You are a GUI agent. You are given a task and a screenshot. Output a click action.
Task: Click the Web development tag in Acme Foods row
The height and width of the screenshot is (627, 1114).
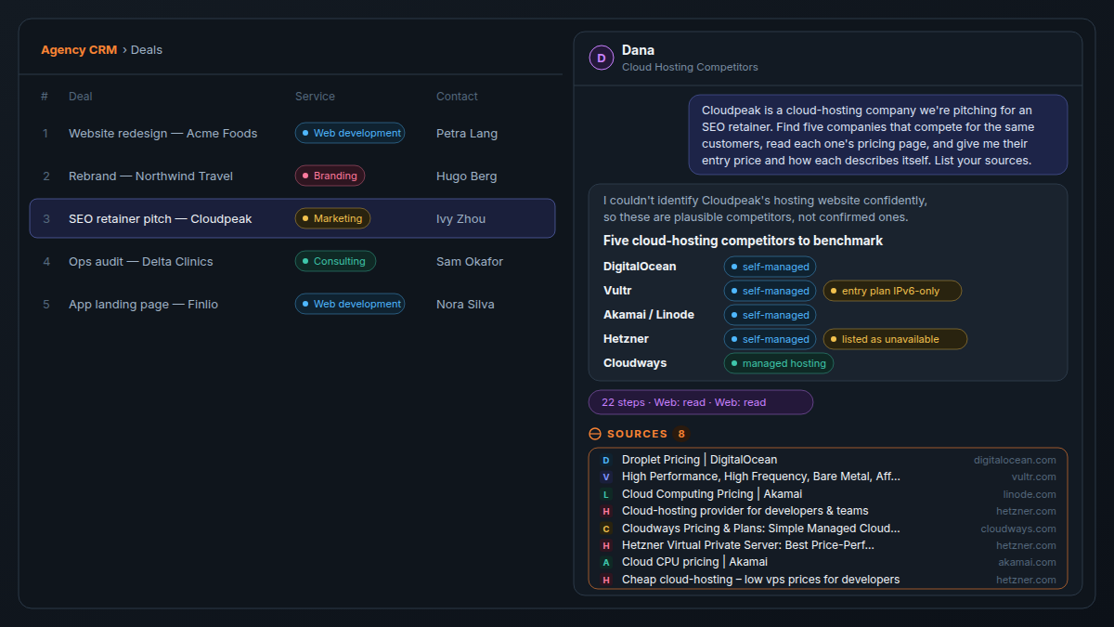350,133
